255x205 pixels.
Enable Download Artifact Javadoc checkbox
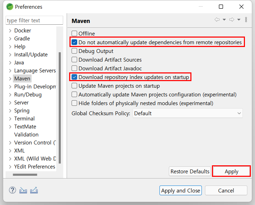click(x=74, y=68)
